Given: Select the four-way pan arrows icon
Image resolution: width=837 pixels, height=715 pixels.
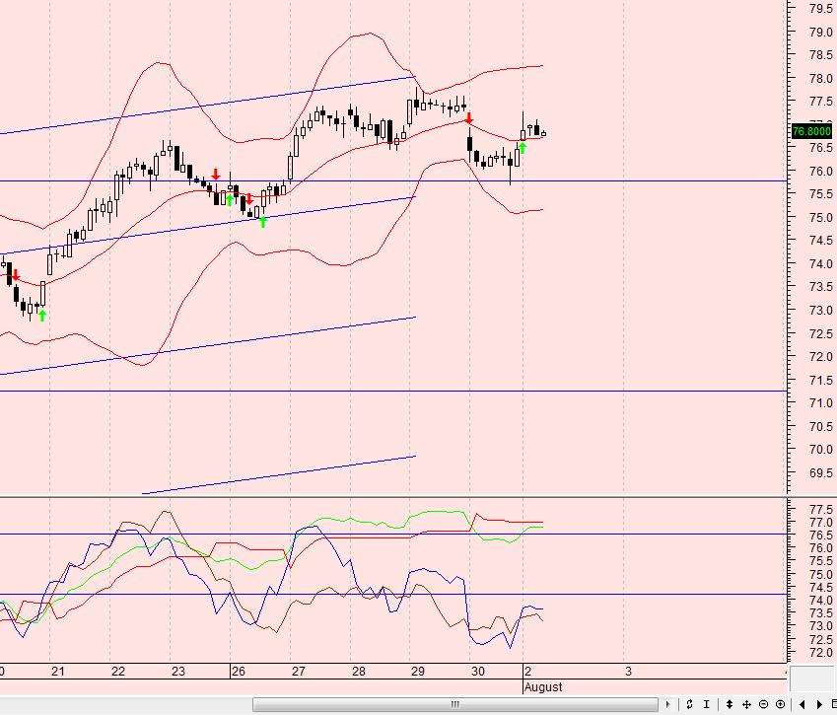Looking at the screenshot, I should coord(746,704).
